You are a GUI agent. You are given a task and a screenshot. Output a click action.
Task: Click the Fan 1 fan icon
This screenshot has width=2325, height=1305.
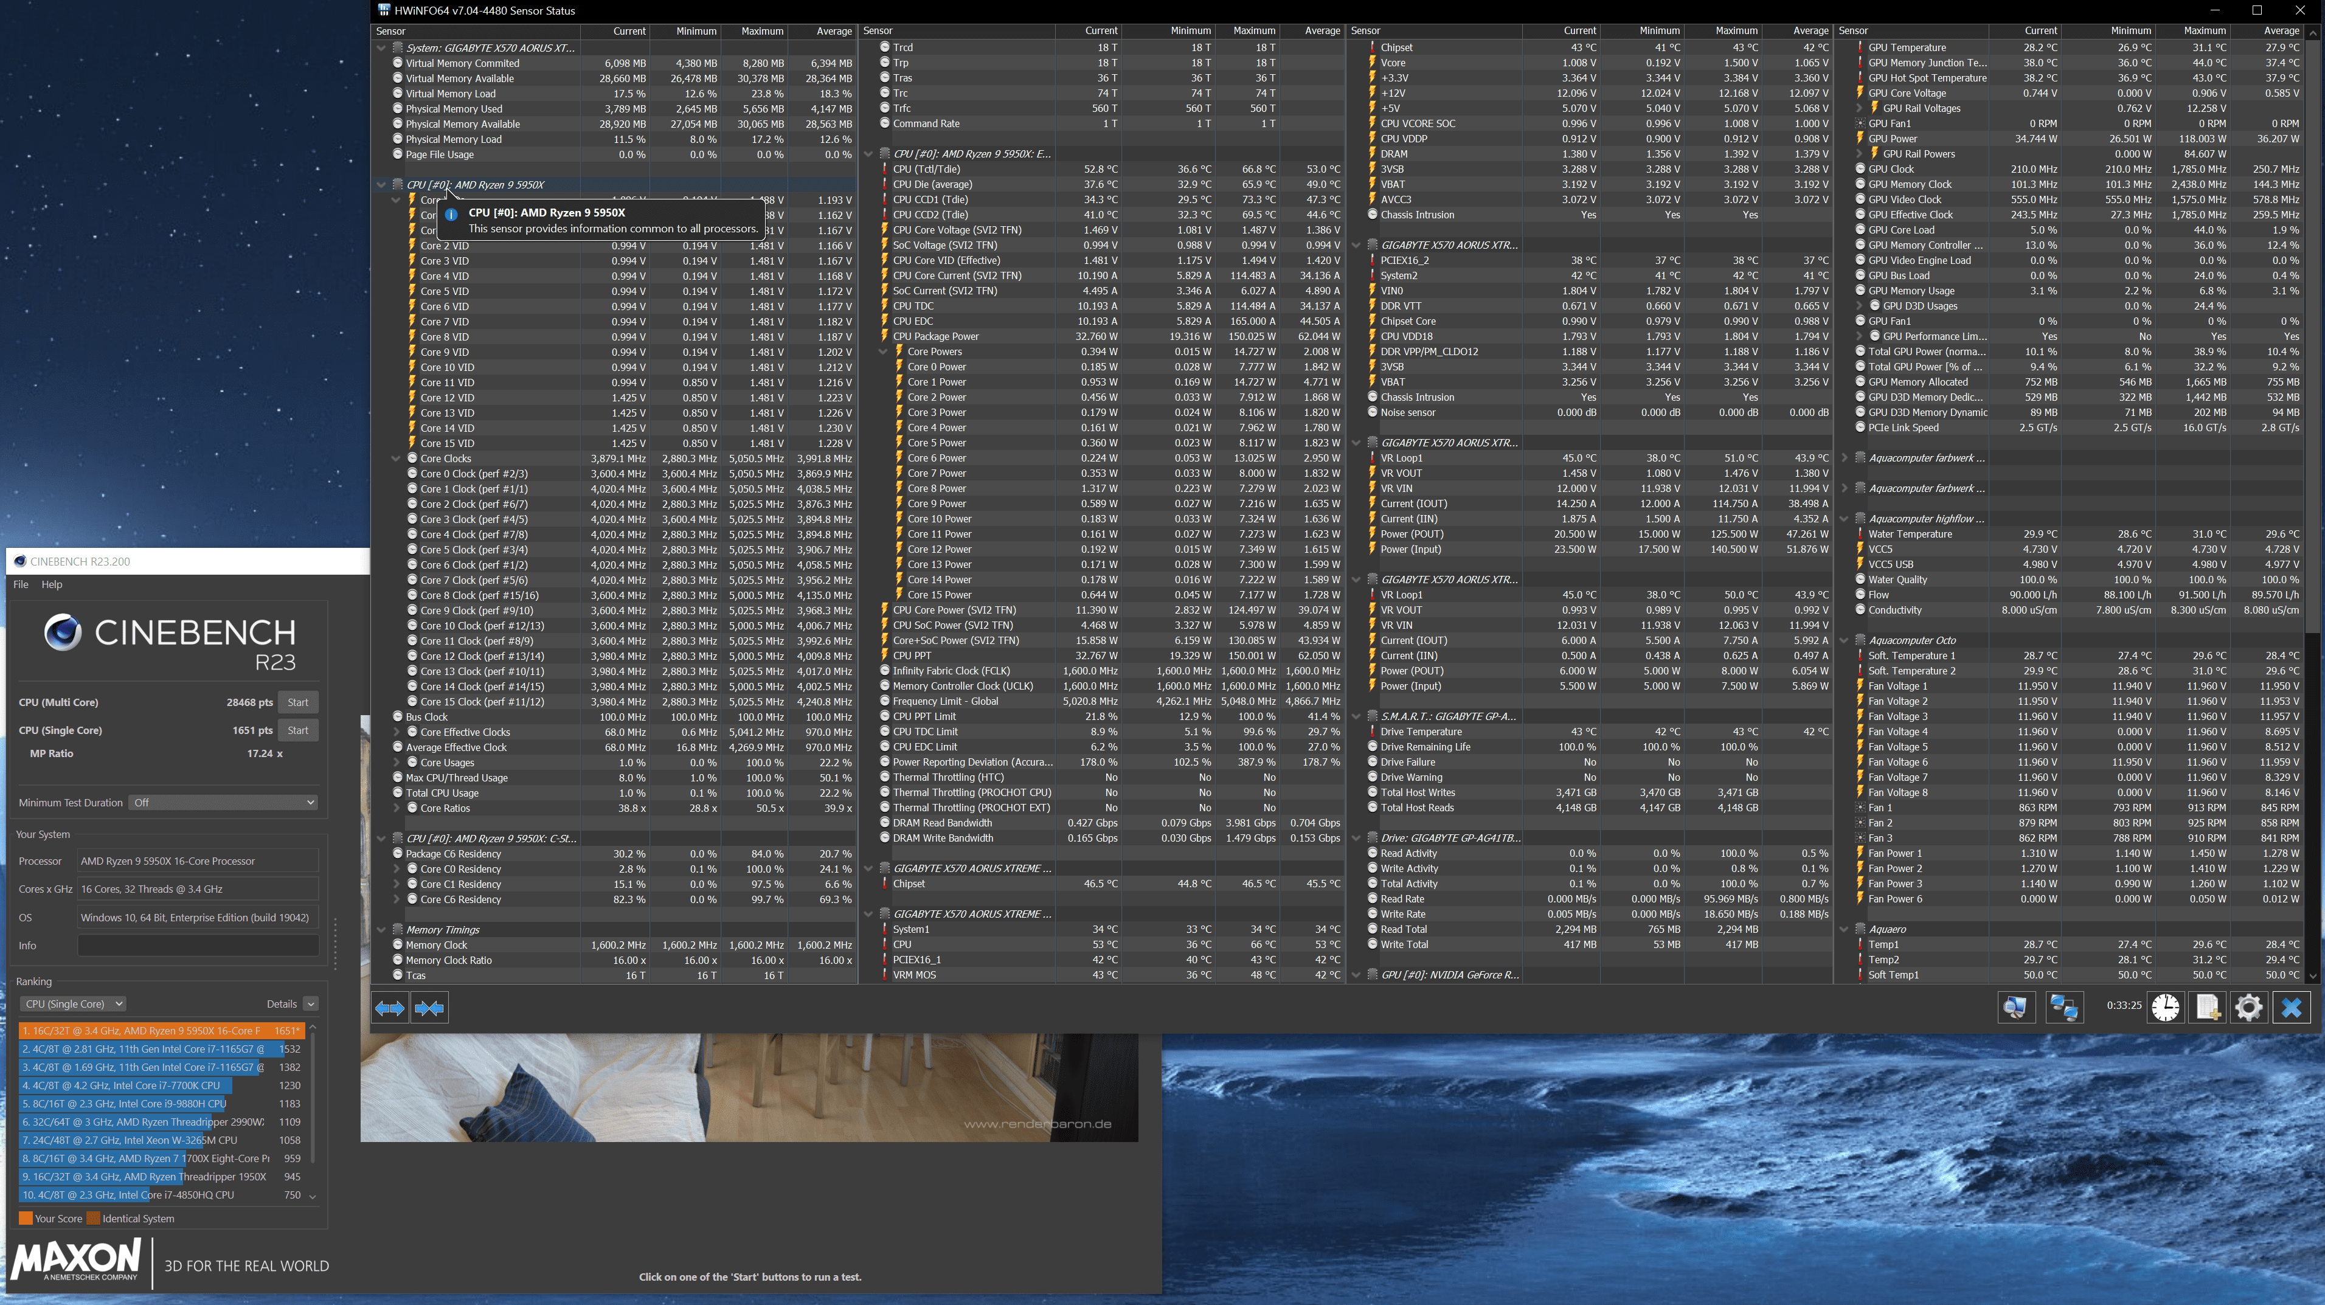(x=1860, y=808)
